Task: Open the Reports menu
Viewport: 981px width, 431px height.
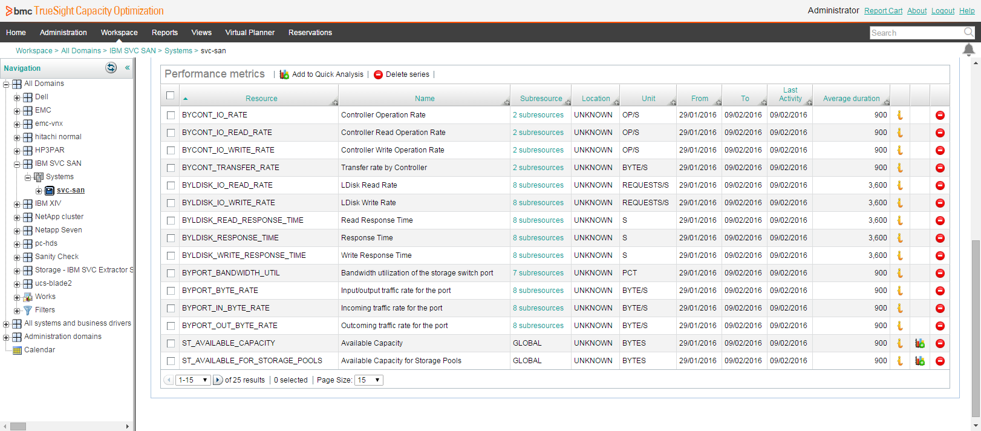Action: coord(165,33)
